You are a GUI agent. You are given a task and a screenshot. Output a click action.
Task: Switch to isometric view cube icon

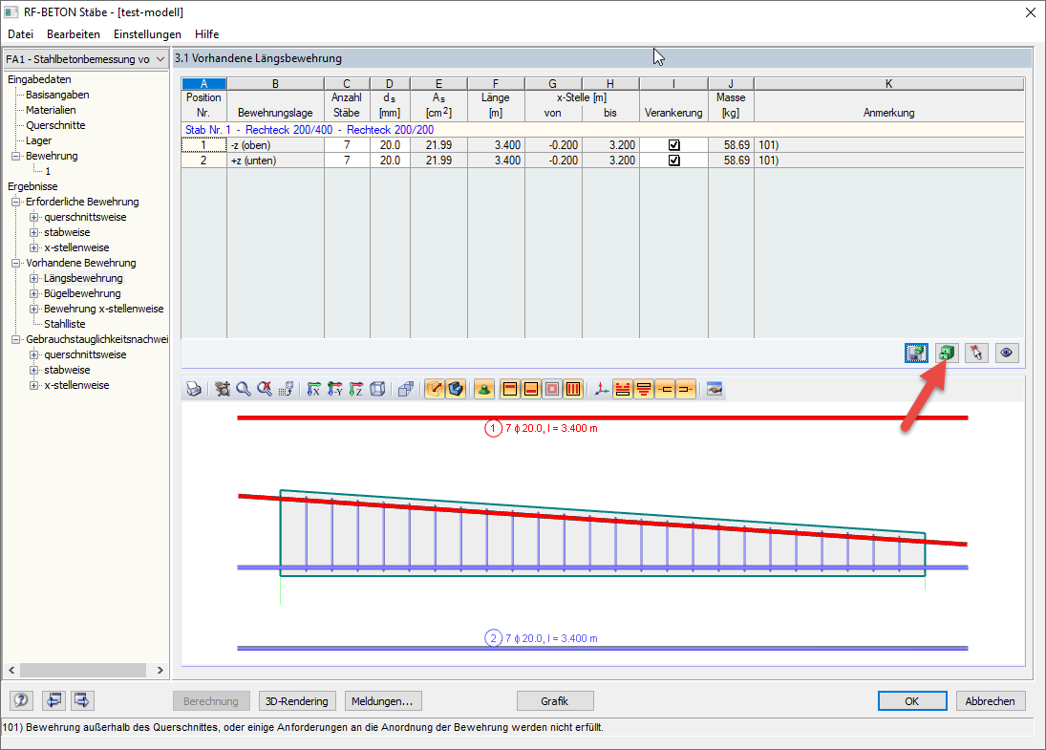(377, 389)
